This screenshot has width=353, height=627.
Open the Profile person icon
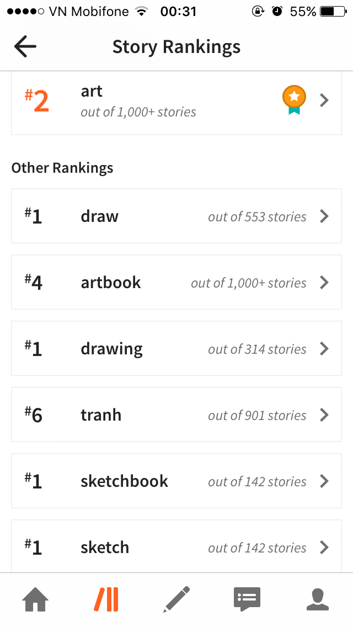318,599
